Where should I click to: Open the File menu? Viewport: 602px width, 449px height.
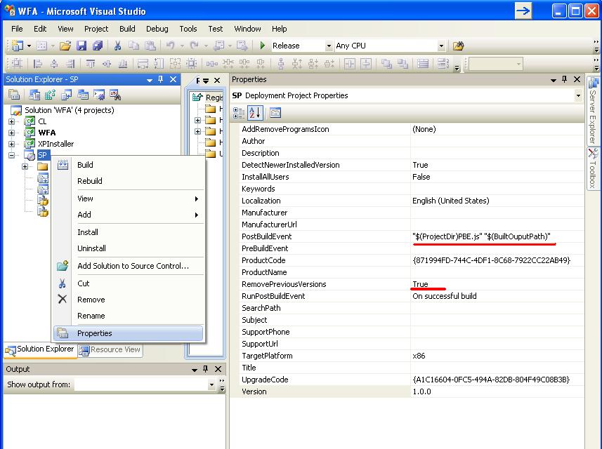[x=17, y=29]
